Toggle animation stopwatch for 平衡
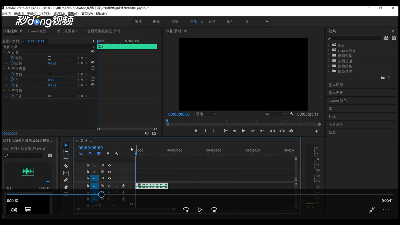The image size is (400, 225). coord(12,96)
